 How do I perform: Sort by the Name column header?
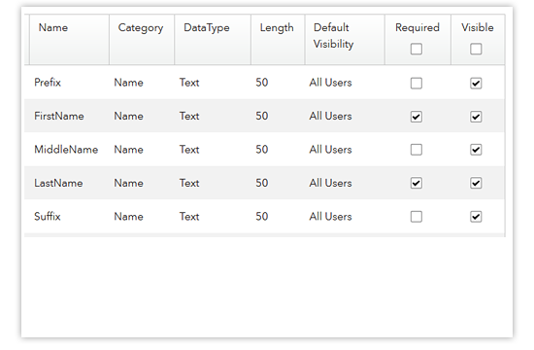tap(53, 27)
